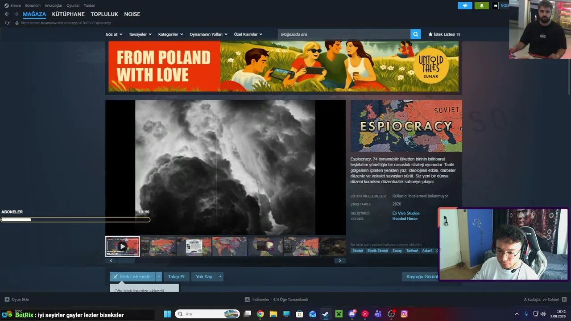571x321 pixels.
Task: Expand the Yok Say dropdown arrow
Action: point(220,276)
